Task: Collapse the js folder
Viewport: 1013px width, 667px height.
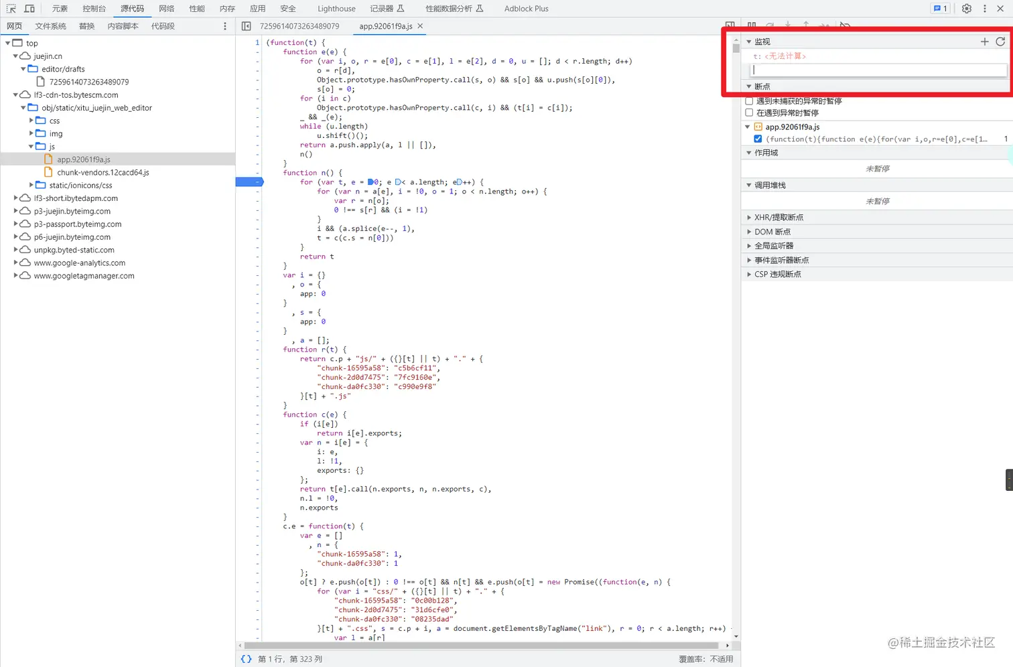Action: tap(31, 147)
